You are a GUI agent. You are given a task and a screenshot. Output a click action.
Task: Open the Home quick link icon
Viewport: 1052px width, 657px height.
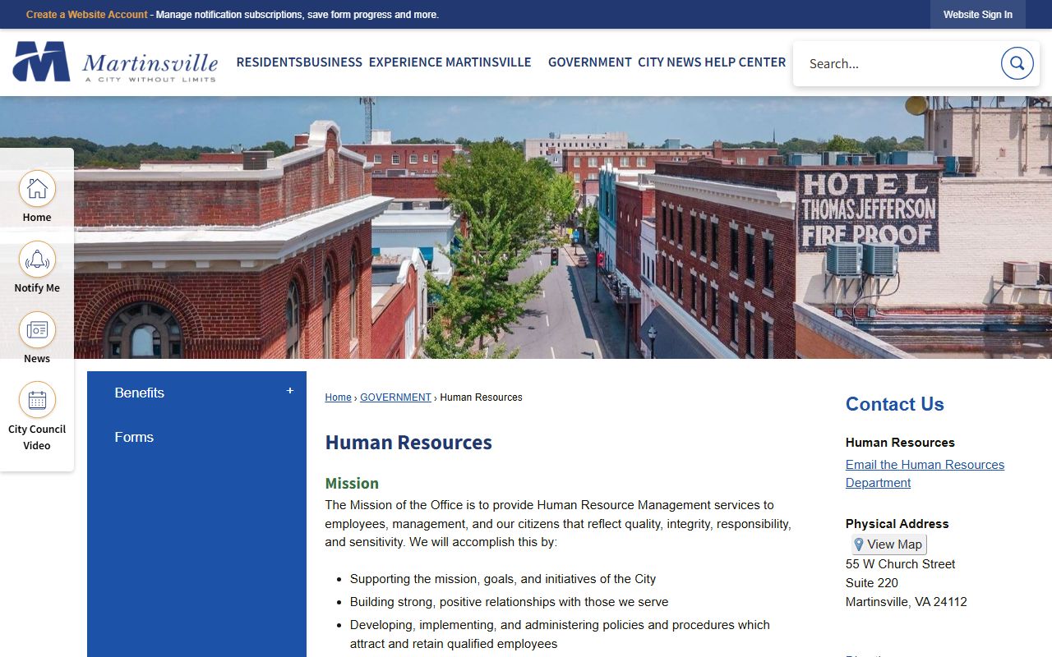(x=37, y=189)
